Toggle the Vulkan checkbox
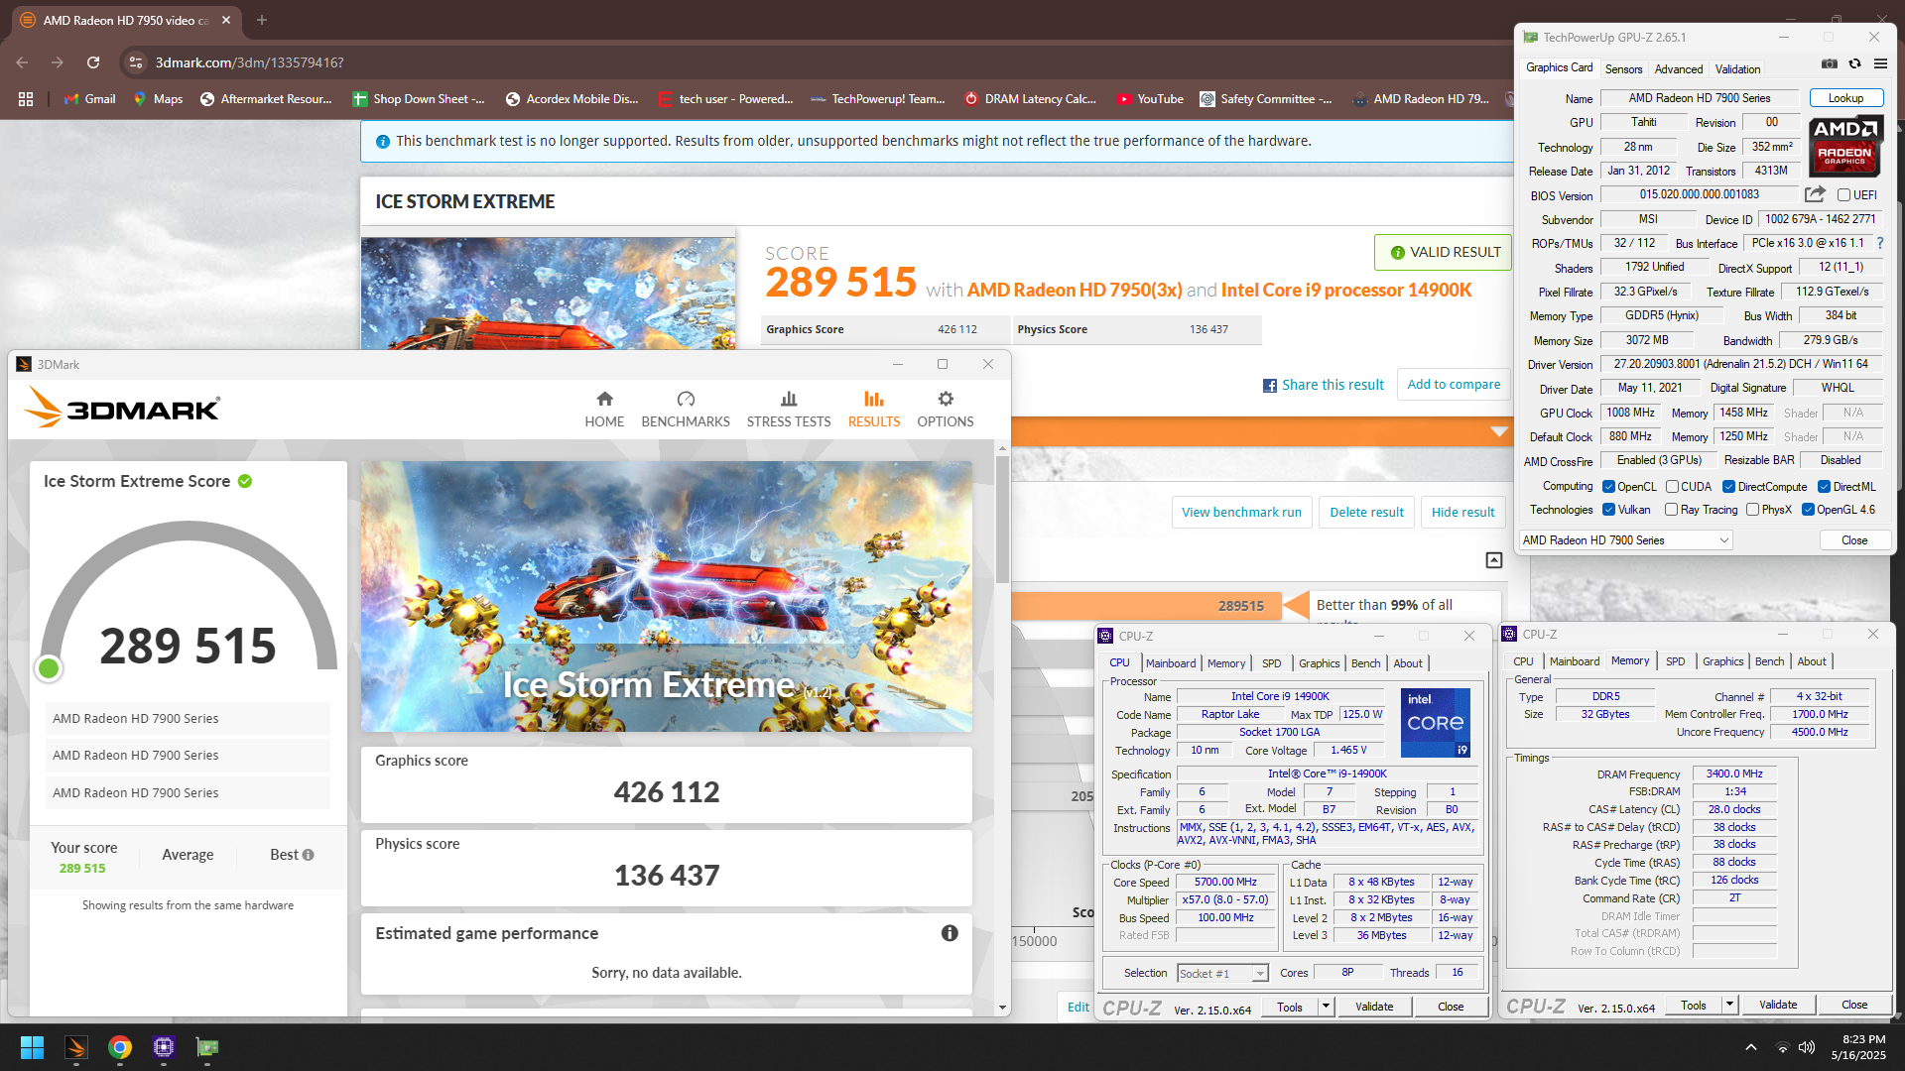Viewport: 1905px width, 1071px height. [1608, 510]
